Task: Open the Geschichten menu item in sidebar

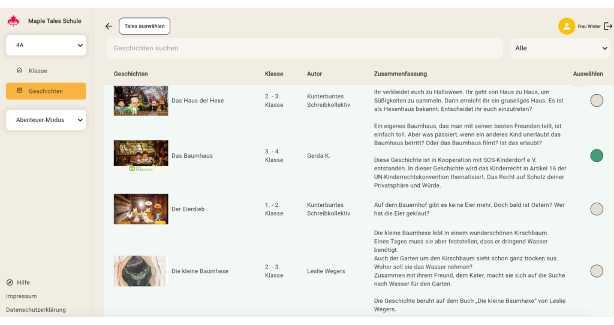Action: click(x=46, y=91)
